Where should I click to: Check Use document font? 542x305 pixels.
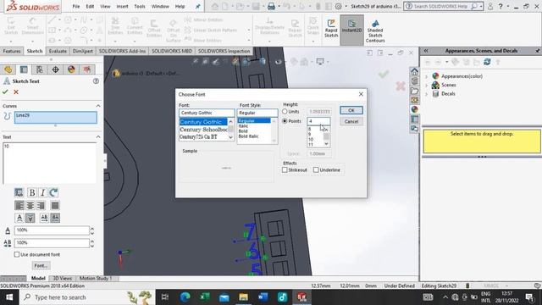click(17, 254)
